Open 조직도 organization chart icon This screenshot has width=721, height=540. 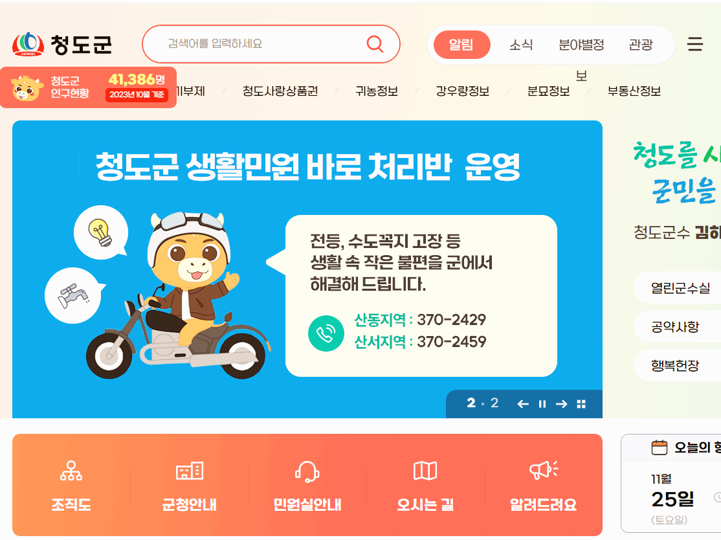tap(71, 471)
